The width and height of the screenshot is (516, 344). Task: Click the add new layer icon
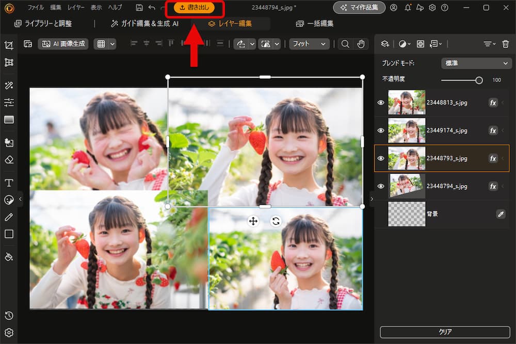[385, 44]
